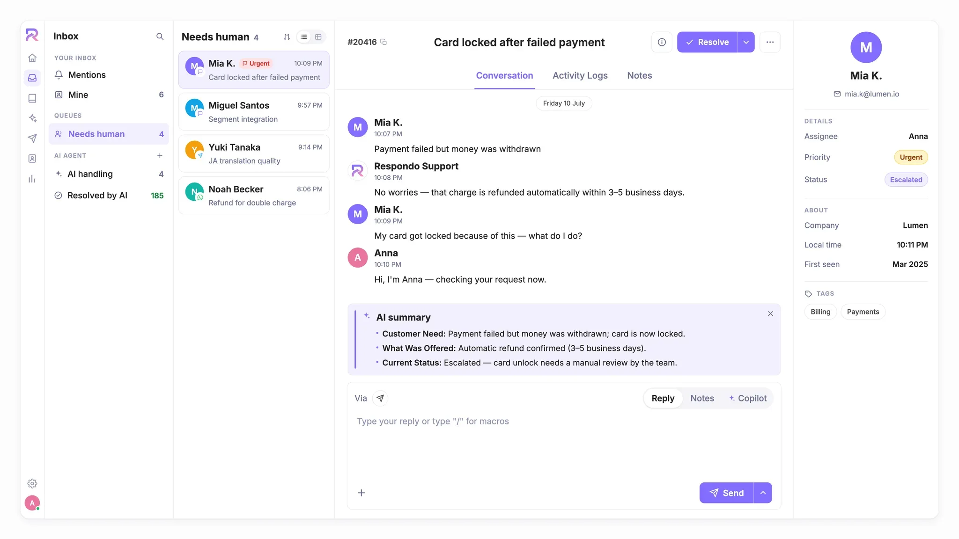The height and width of the screenshot is (539, 959).
Task: Switch to the Conversation tab
Action: coord(504,76)
